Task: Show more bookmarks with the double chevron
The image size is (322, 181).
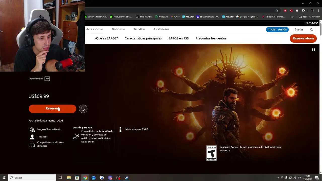Action: coord(292,17)
